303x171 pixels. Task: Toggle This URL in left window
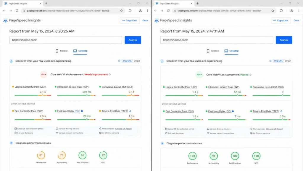coord(127,61)
